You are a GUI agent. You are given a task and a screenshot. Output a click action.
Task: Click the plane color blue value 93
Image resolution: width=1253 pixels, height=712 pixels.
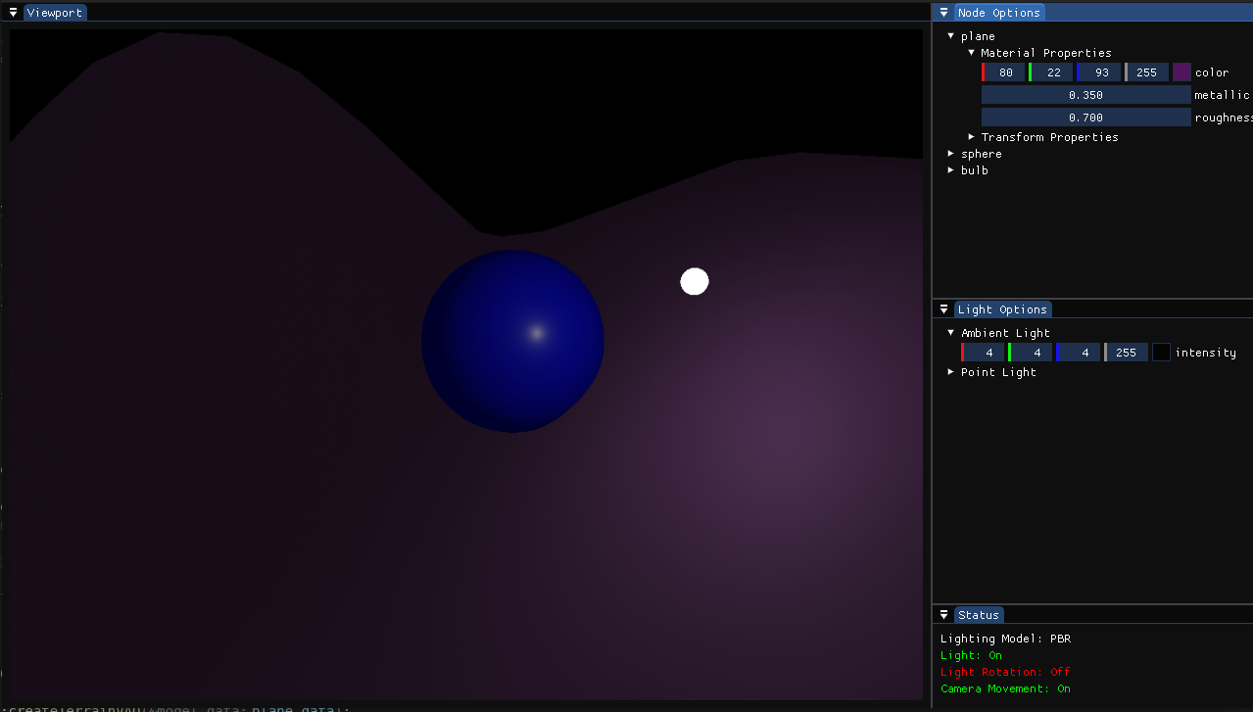(x=1098, y=72)
